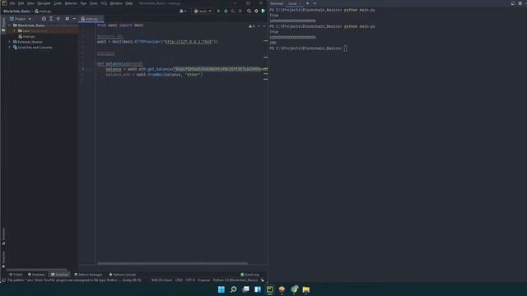Expand the venv folder arrow

(x=15, y=31)
